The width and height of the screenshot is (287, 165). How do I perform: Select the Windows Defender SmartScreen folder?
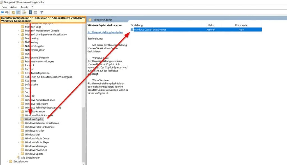point(42,123)
